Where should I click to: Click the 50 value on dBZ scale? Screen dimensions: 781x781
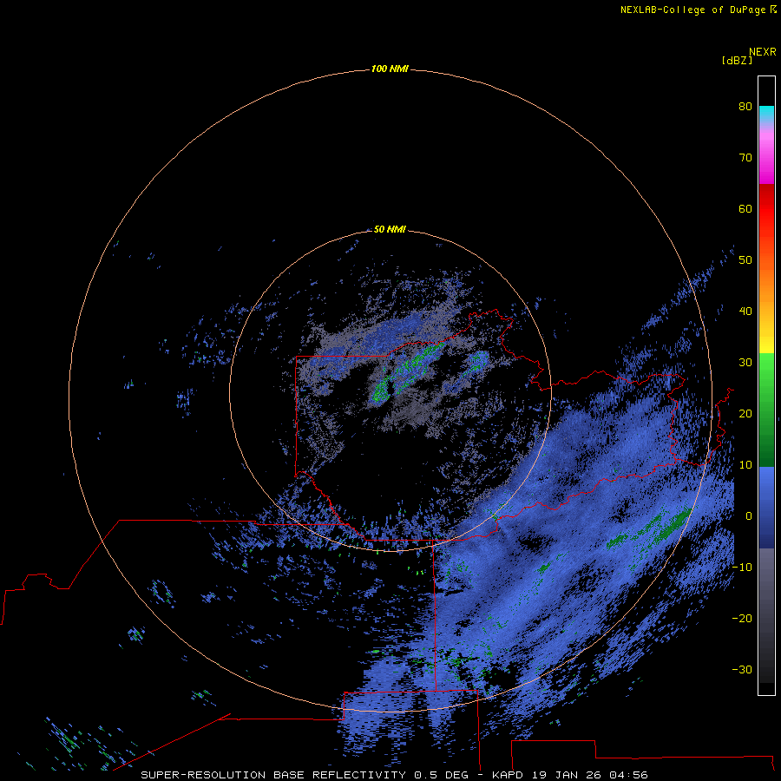745,260
